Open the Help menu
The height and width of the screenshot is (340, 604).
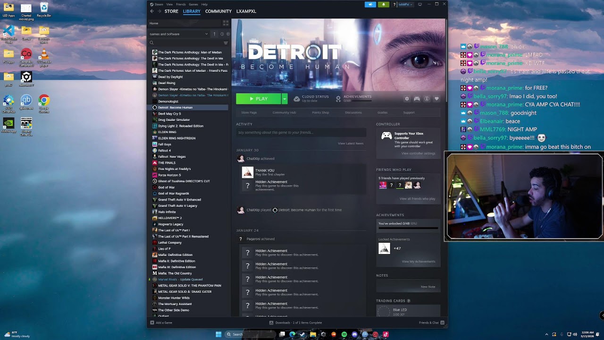pyautogui.click(x=204, y=4)
